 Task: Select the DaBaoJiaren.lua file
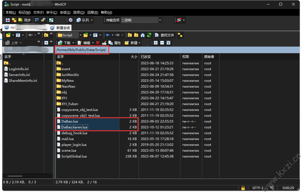[74, 127]
